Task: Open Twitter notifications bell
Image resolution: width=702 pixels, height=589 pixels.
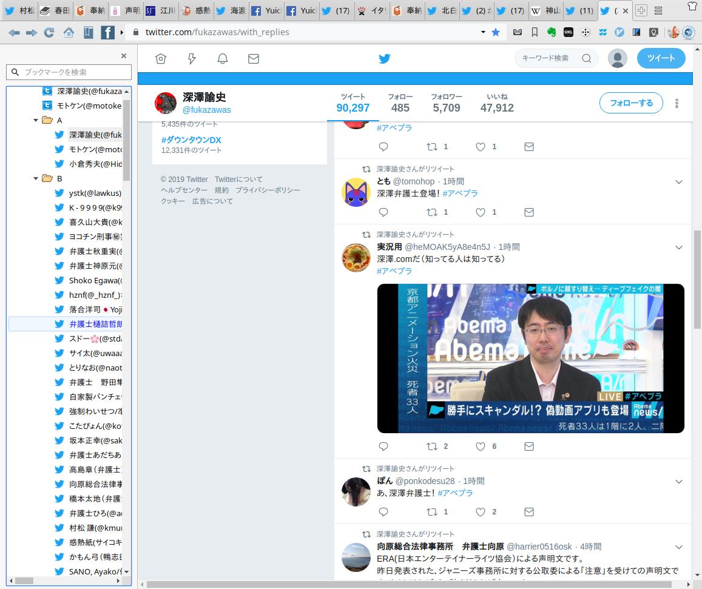Action: pos(223,59)
